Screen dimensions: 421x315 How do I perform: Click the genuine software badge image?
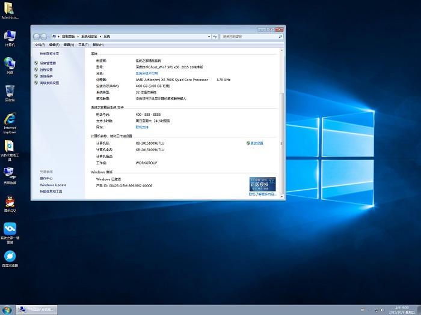coord(262,184)
